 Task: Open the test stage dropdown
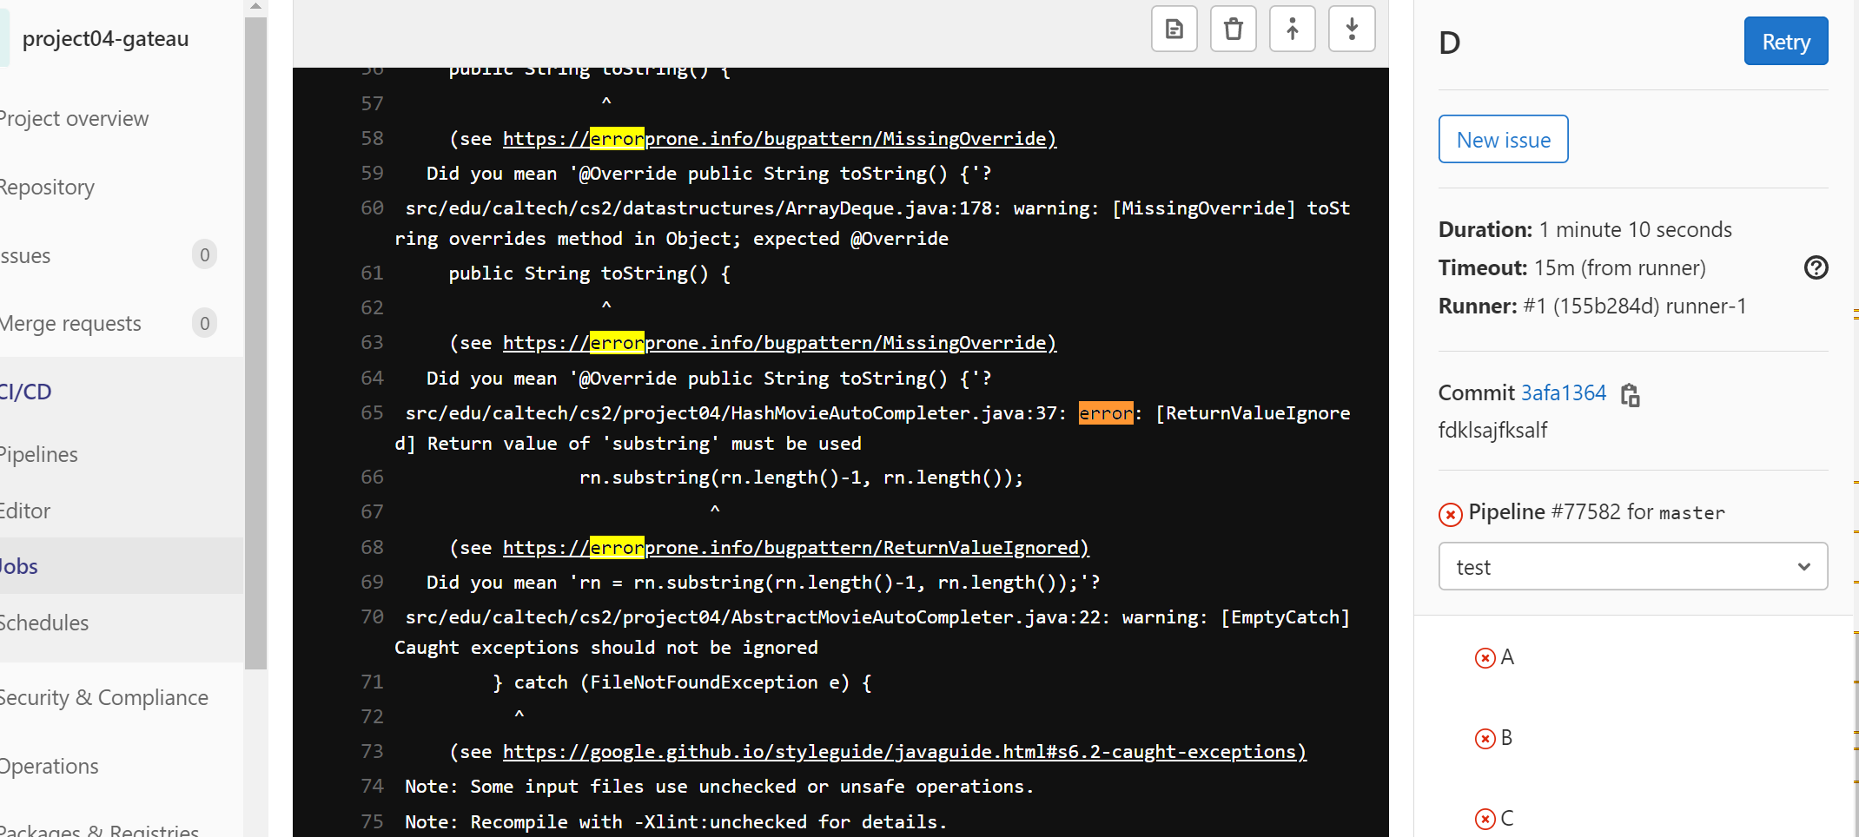[x=1632, y=567]
